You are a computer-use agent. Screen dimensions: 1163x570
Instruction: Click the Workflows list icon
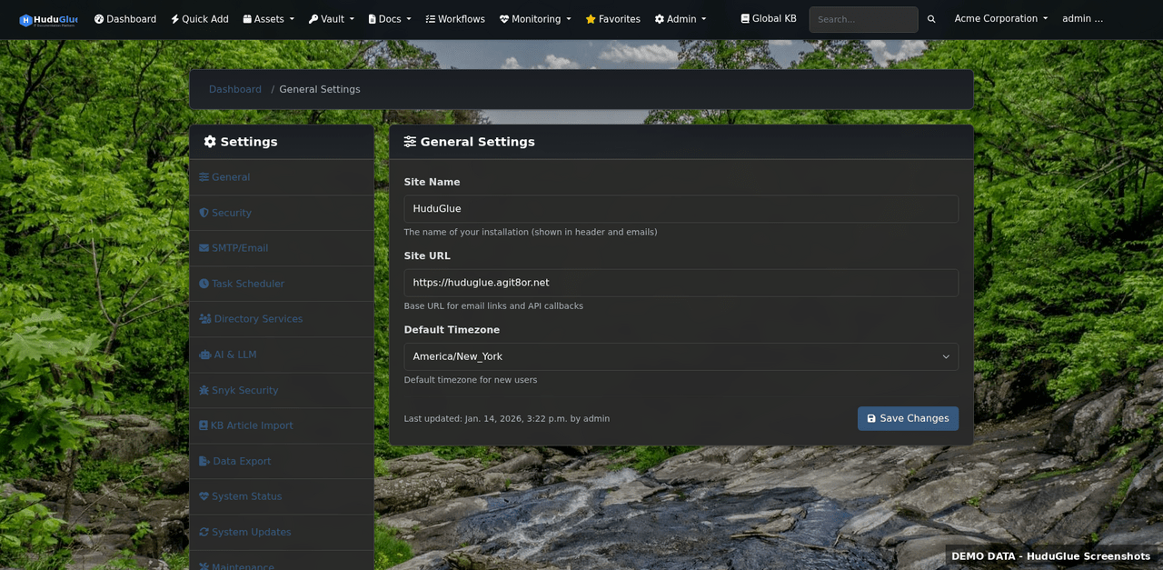tap(431, 19)
